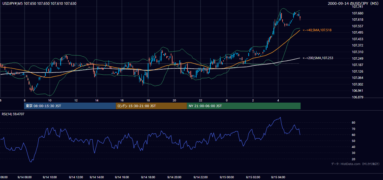
Task: Select the '<-<200,SMA,107.253' moving average label
Action: [318, 58]
